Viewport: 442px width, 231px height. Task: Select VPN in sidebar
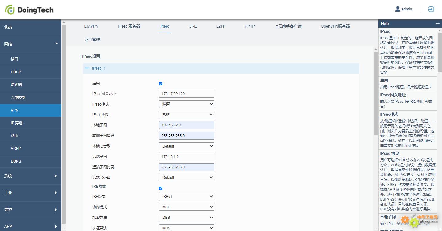[31, 110]
